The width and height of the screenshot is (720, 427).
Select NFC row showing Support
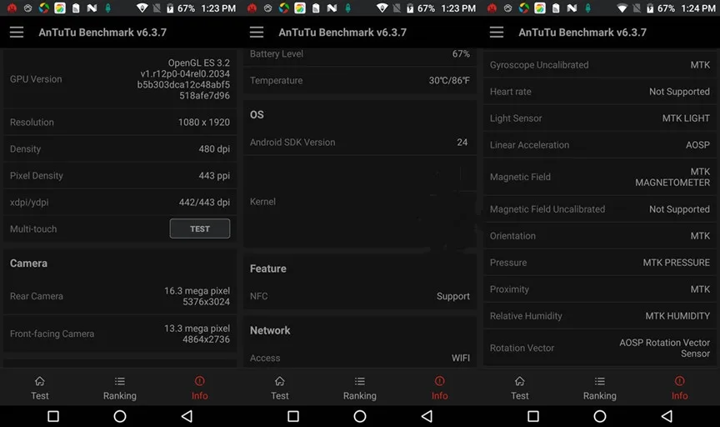(360, 296)
